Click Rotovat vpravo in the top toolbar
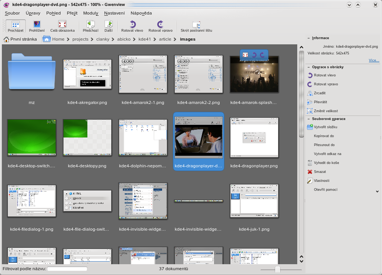Image resolution: width=382 pixels, height=275 pixels. coord(160,26)
